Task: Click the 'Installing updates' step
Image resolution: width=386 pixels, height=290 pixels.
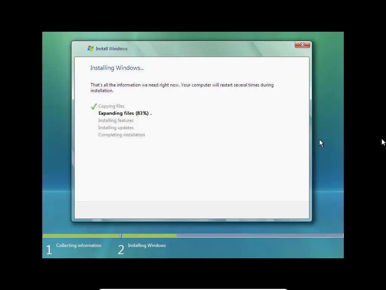Action: 116,128
